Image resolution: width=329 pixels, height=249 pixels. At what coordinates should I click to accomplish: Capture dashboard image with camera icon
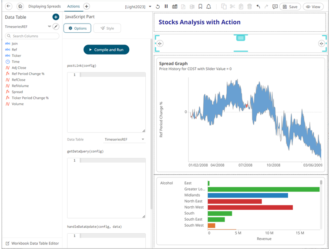[x=175, y=7]
